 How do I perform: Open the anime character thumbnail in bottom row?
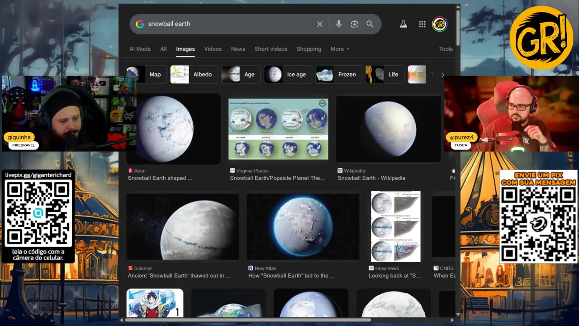pyautogui.click(x=155, y=303)
